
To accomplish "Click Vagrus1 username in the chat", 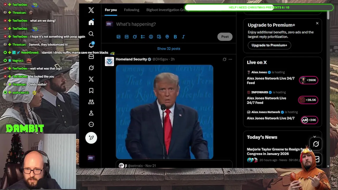I will point(18,60).
